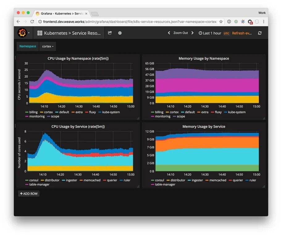The image size is (282, 236).
Task: Open a new browser tab
Action: 95,14
